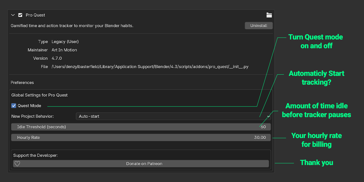
Task: Open the add-on folder icon
Action: click(x=269, y=15)
